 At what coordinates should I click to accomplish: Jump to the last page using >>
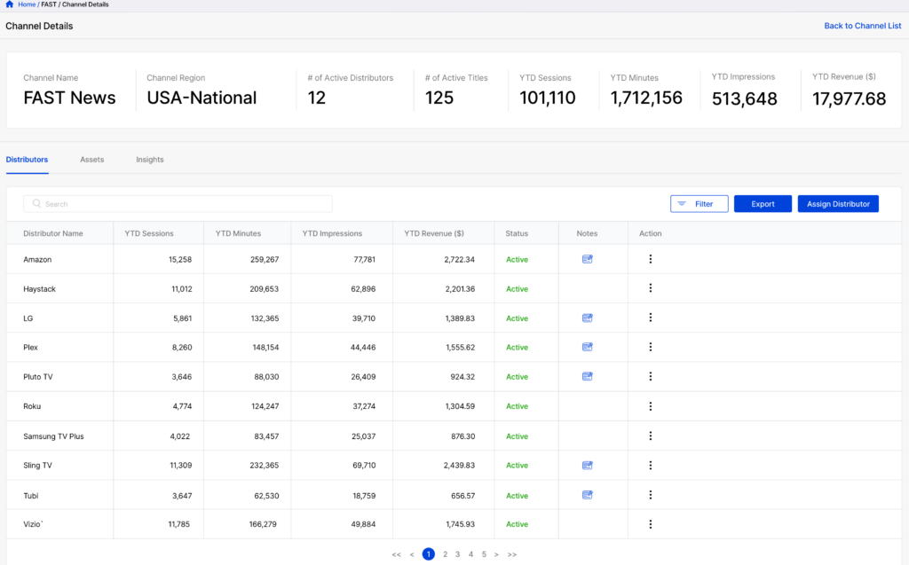512,554
